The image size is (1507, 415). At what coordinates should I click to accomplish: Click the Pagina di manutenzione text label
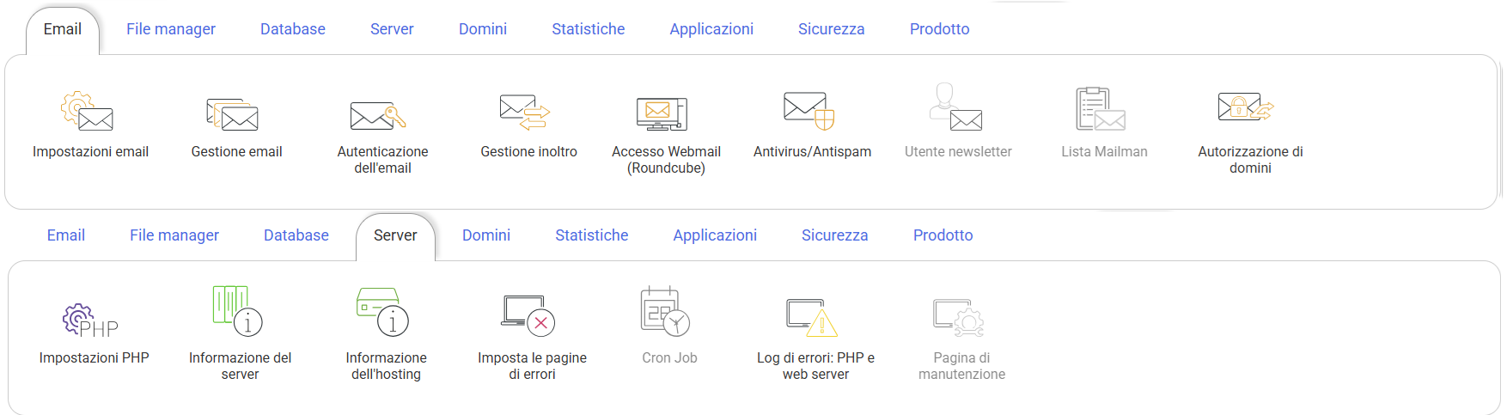point(961,366)
